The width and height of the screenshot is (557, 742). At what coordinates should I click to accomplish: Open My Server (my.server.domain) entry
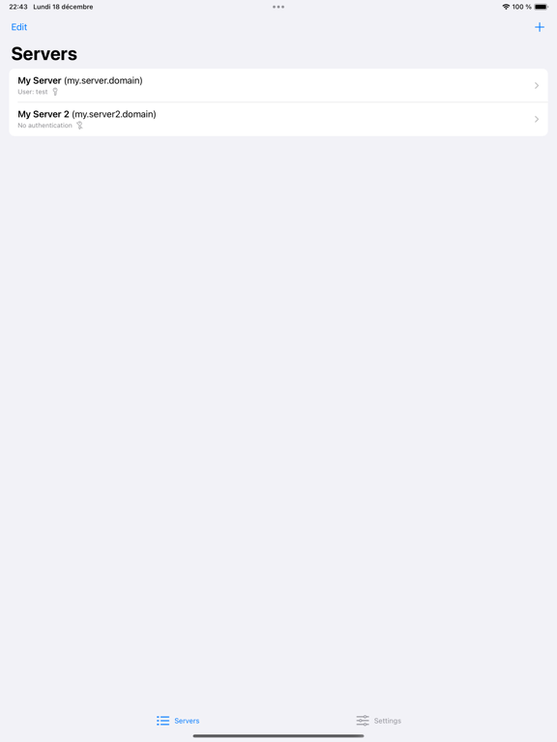coord(278,85)
